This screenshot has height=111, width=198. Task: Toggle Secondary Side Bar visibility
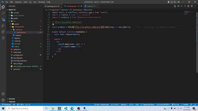174,2
